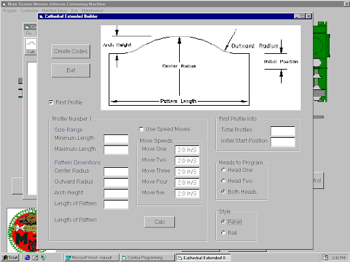Click the Calc button
This screenshot has height=262, width=350.
point(160,222)
